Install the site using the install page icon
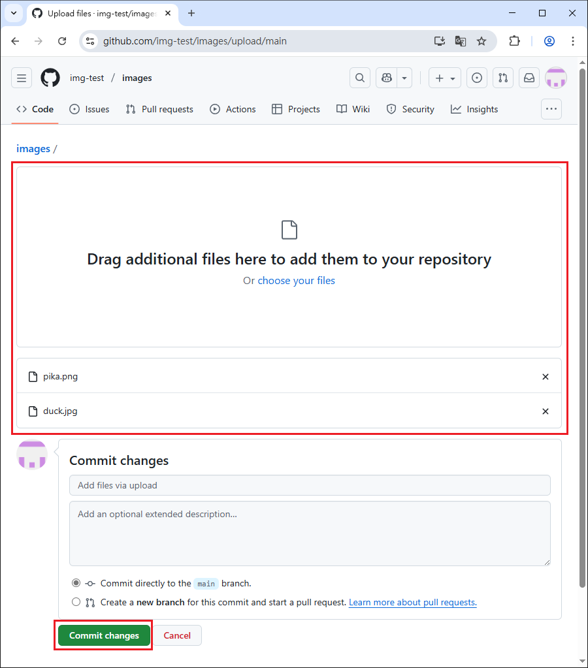The image size is (588, 668). click(439, 40)
